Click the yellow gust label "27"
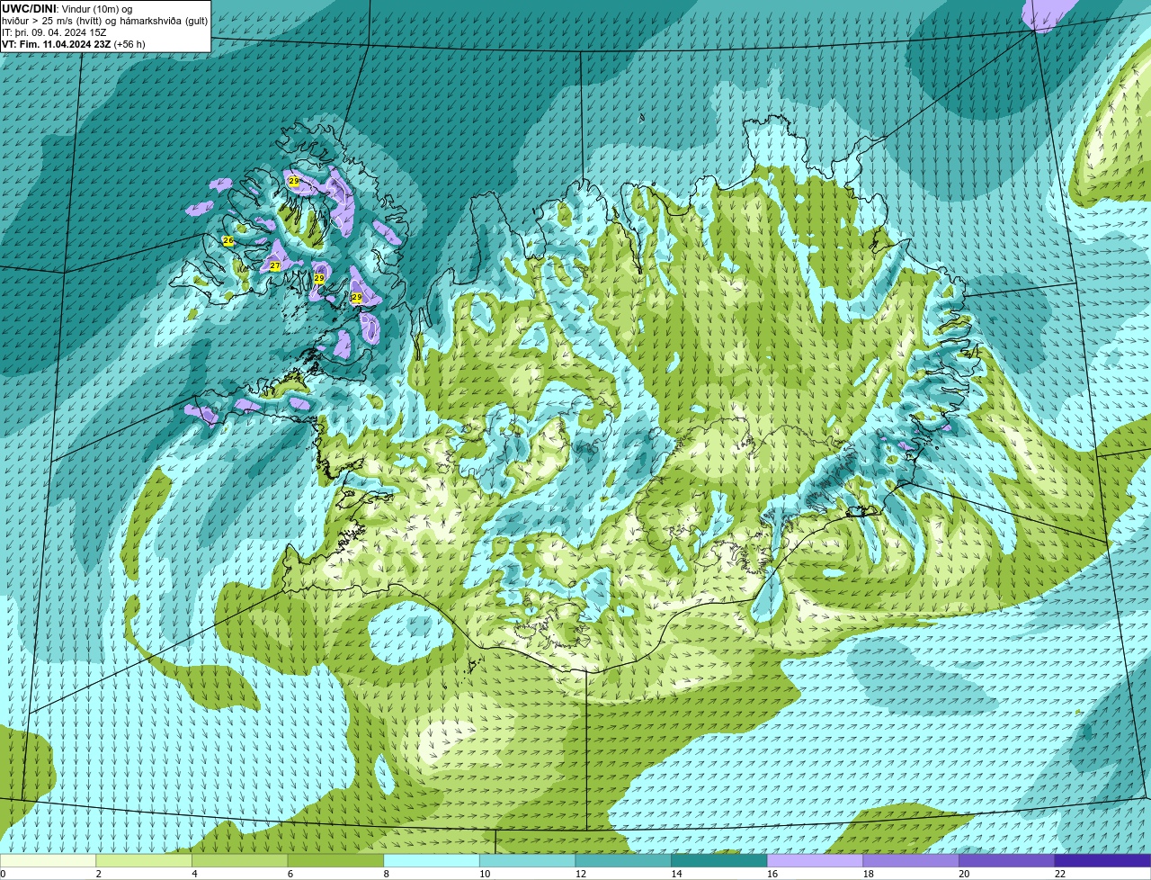This screenshot has height=880, width=1151. pos(275,266)
